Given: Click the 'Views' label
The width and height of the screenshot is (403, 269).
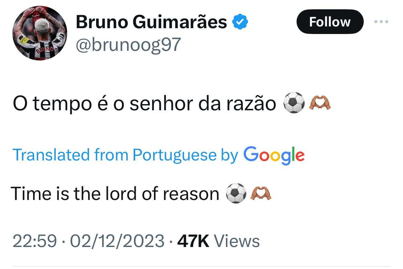Looking at the screenshot, I should click(x=237, y=241).
